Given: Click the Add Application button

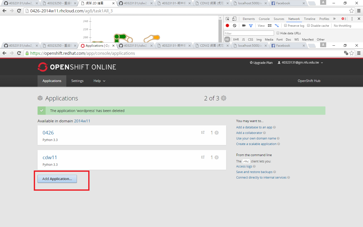Looking at the screenshot, I should click(x=57, y=179).
